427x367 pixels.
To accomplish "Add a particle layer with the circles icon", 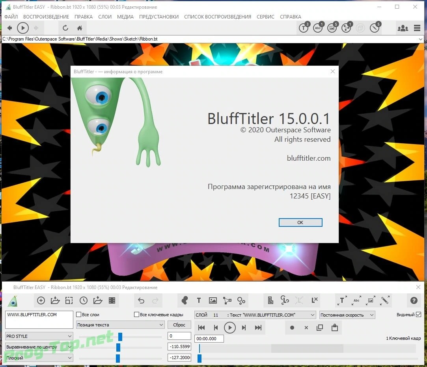I will pyautogui.click(x=241, y=300).
